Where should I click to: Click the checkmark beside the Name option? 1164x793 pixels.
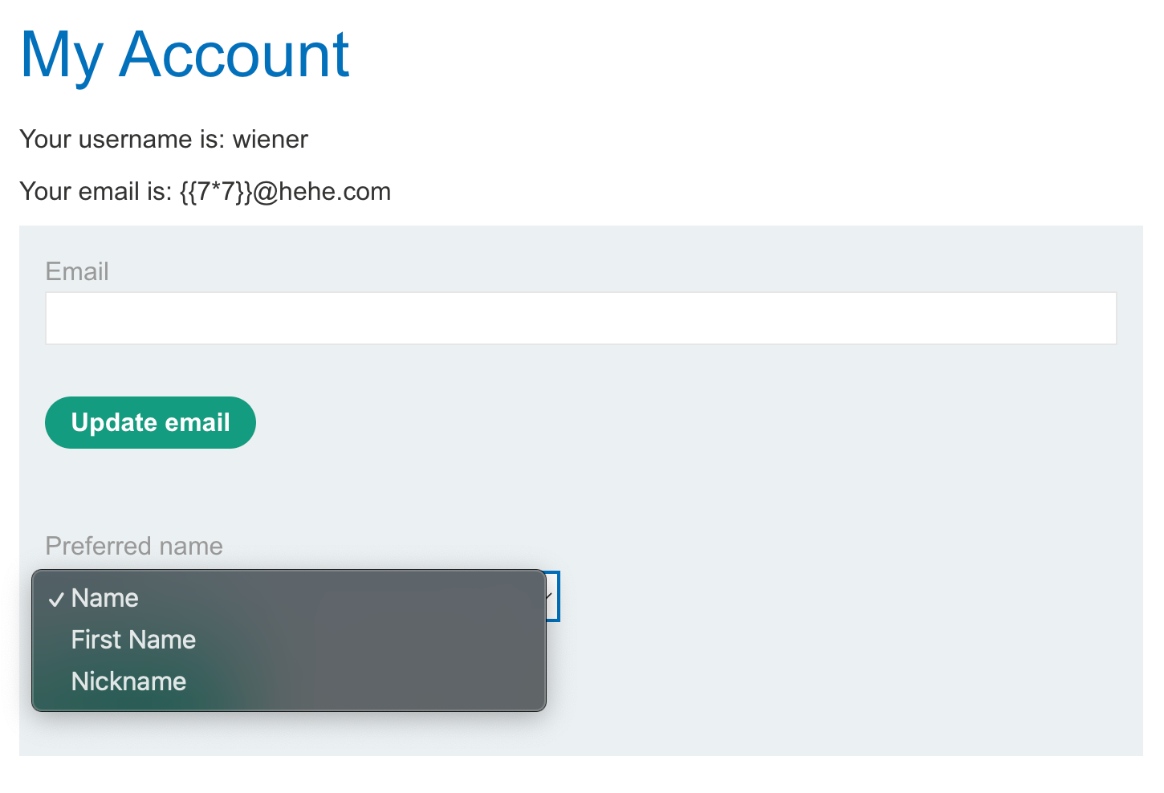point(55,600)
